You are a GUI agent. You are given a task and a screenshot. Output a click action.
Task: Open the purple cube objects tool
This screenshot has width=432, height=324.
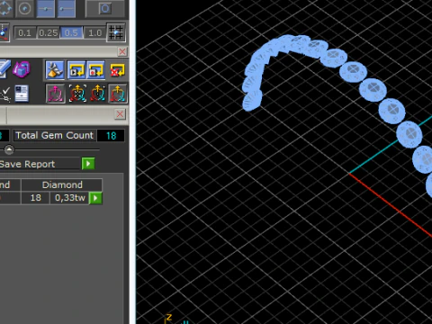[22, 69]
